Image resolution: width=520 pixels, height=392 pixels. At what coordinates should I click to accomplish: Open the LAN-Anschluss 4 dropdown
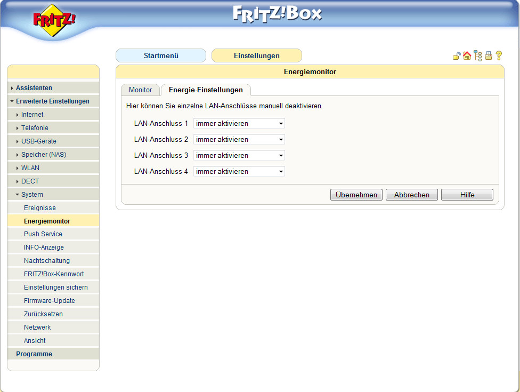click(239, 171)
